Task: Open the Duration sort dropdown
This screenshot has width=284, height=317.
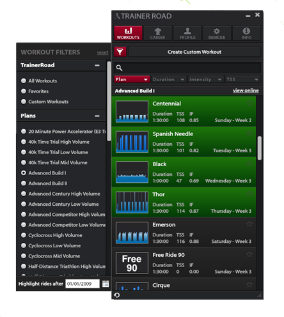Action: click(169, 79)
